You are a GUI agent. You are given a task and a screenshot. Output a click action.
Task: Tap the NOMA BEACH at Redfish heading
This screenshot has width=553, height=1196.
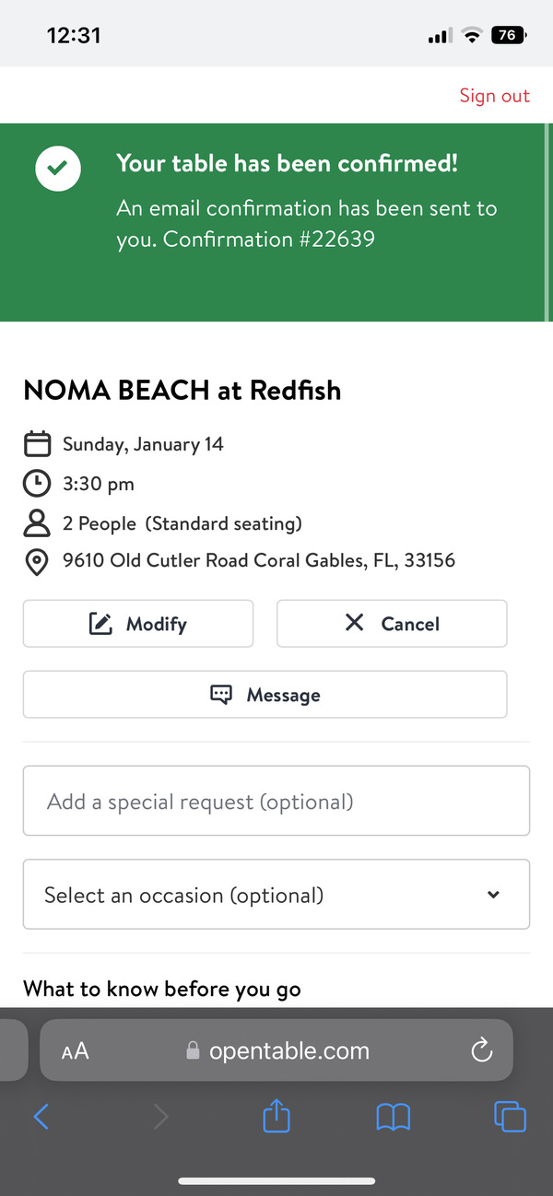click(x=182, y=391)
